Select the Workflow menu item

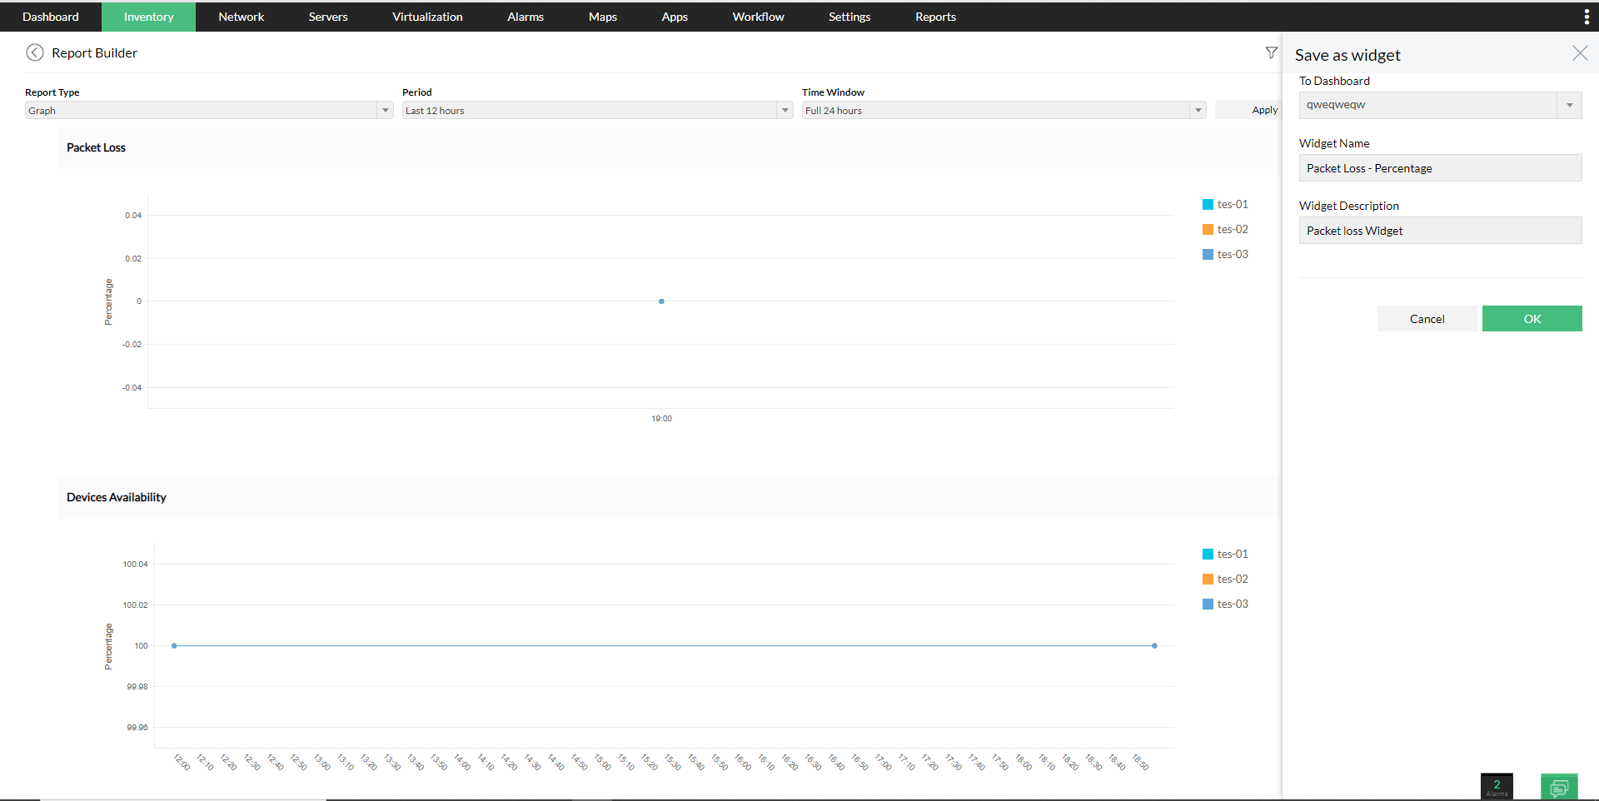(757, 16)
